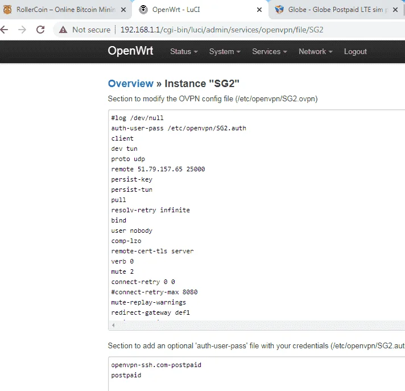The height and width of the screenshot is (391, 405).
Task: Click the 'mute 2' config line
Action: [122, 271]
